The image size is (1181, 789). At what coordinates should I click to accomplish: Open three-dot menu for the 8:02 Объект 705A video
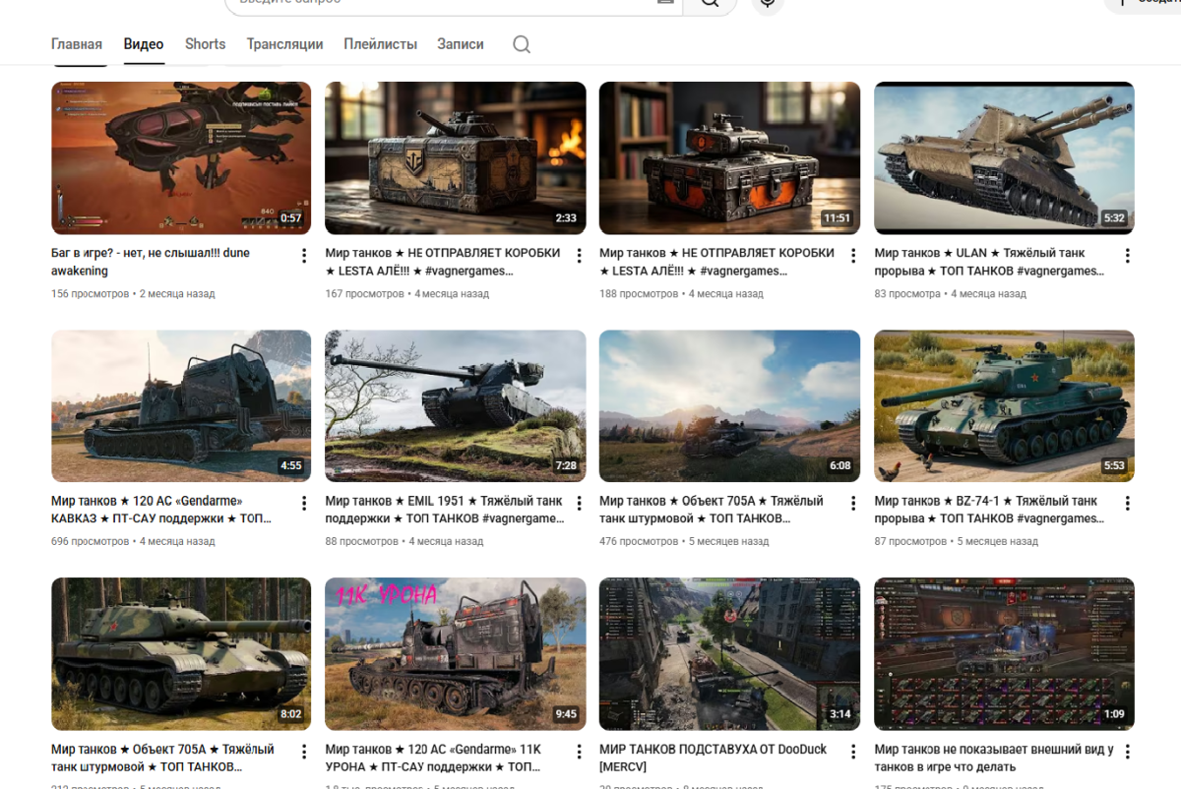(304, 752)
